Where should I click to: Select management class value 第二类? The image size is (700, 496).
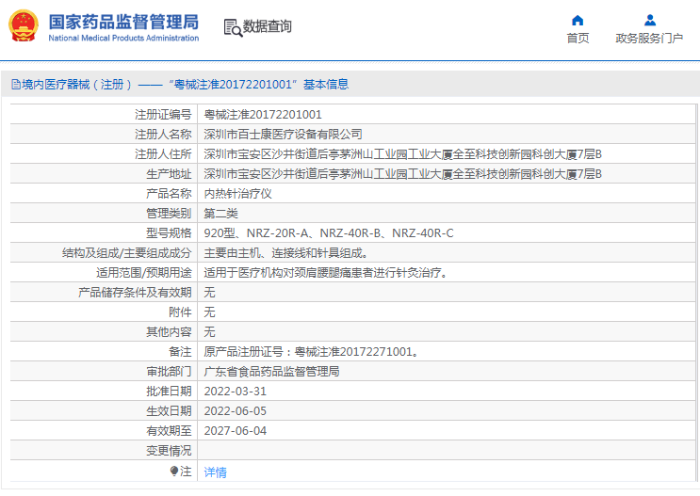pos(221,214)
